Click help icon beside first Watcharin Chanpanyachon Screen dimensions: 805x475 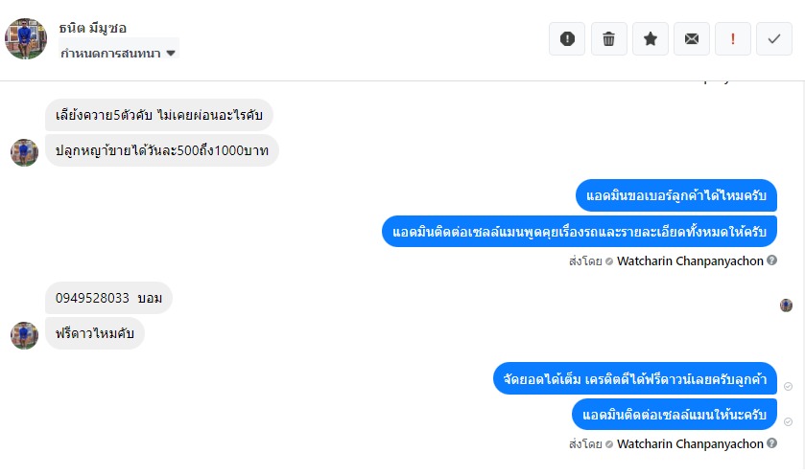pyautogui.click(x=772, y=260)
